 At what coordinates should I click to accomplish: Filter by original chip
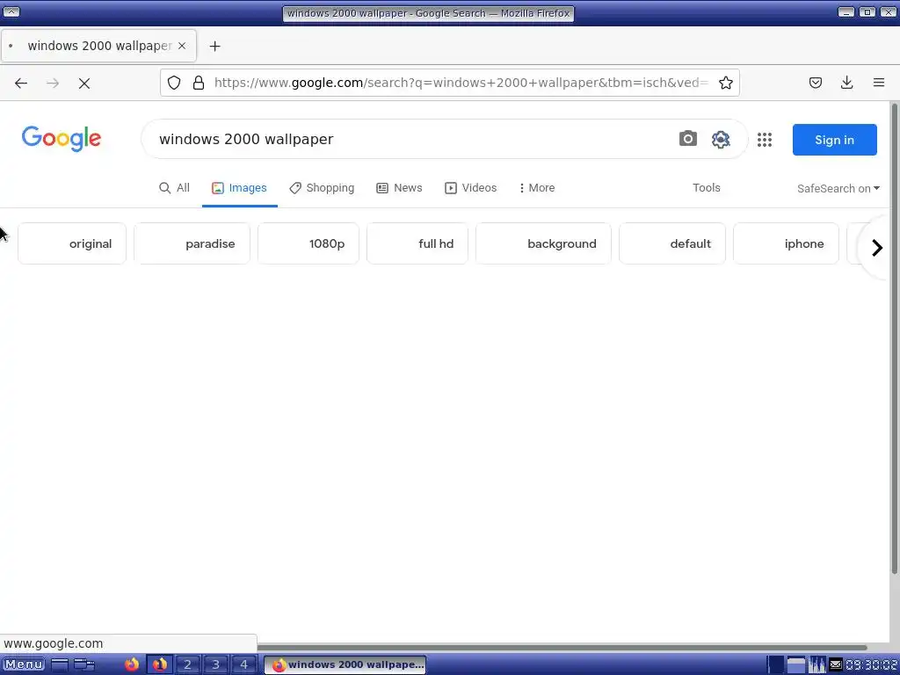(x=72, y=243)
